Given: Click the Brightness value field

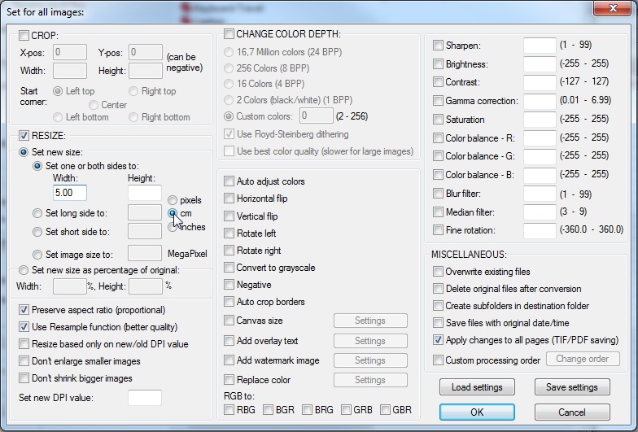Looking at the screenshot, I should [539, 64].
